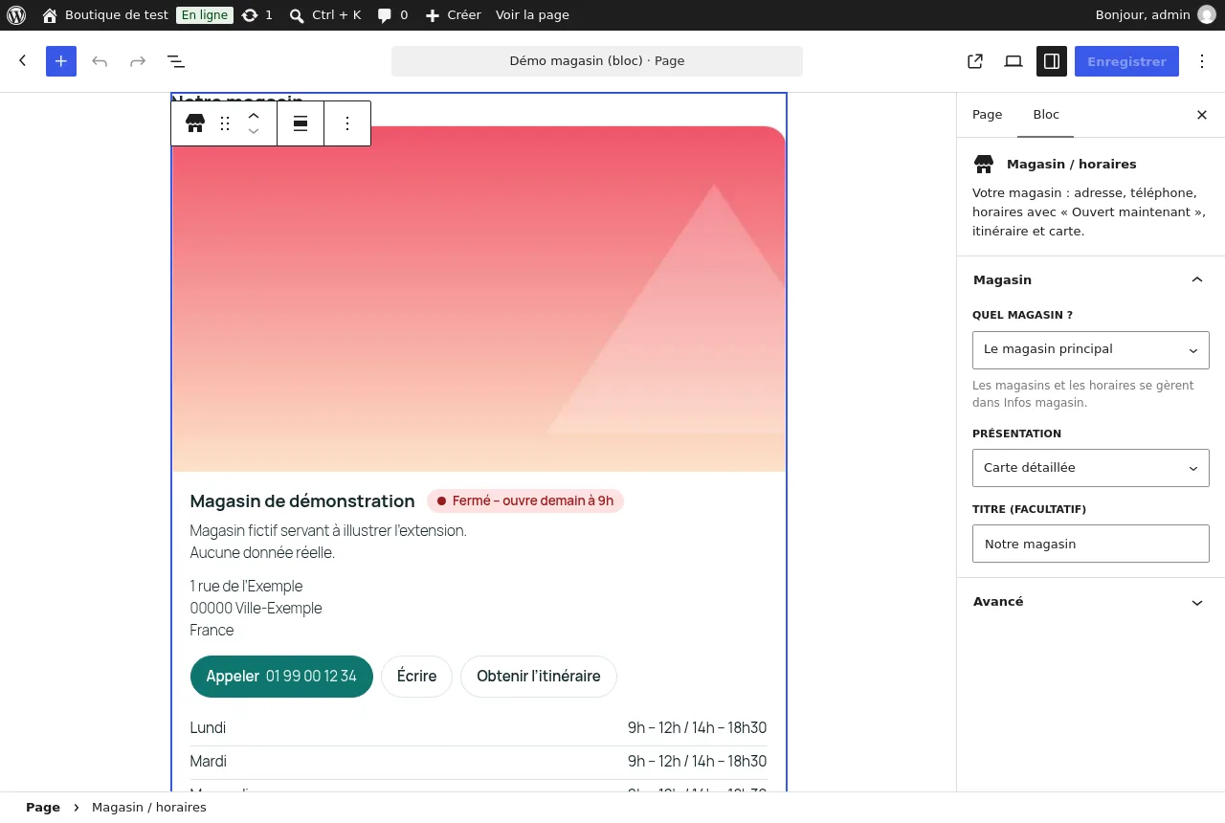Redo the last undone change
Image resolution: width=1225 pixels, height=823 pixels.
pyautogui.click(x=138, y=61)
